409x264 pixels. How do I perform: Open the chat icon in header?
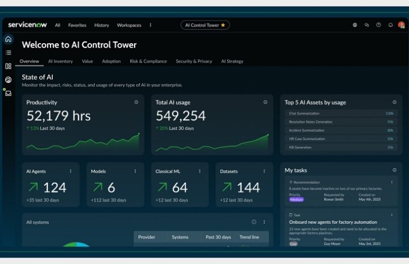tap(367, 25)
